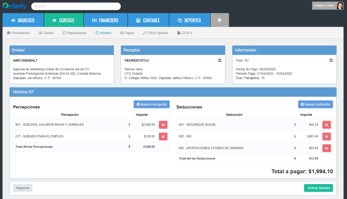The image size is (347, 199).
Task: Open the Financiero tab
Action: click(x=105, y=20)
